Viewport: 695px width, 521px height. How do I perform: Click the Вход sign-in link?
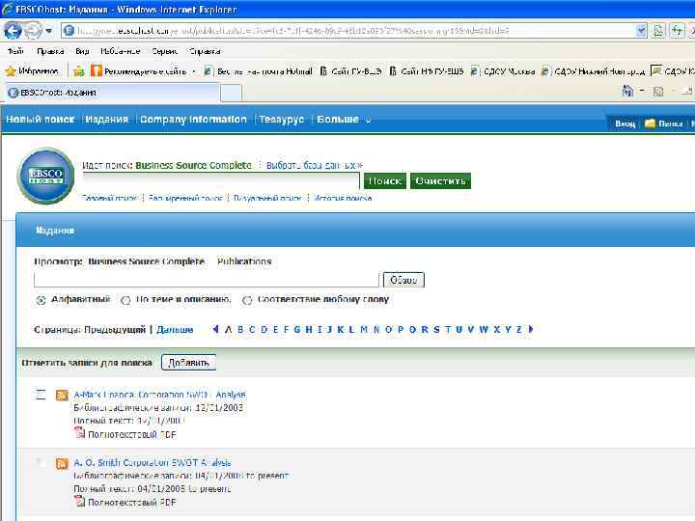coord(625,123)
